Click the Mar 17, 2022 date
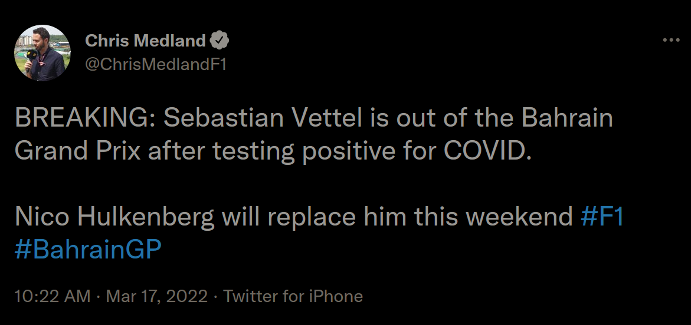The width and height of the screenshot is (691, 325). tap(156, 296)
